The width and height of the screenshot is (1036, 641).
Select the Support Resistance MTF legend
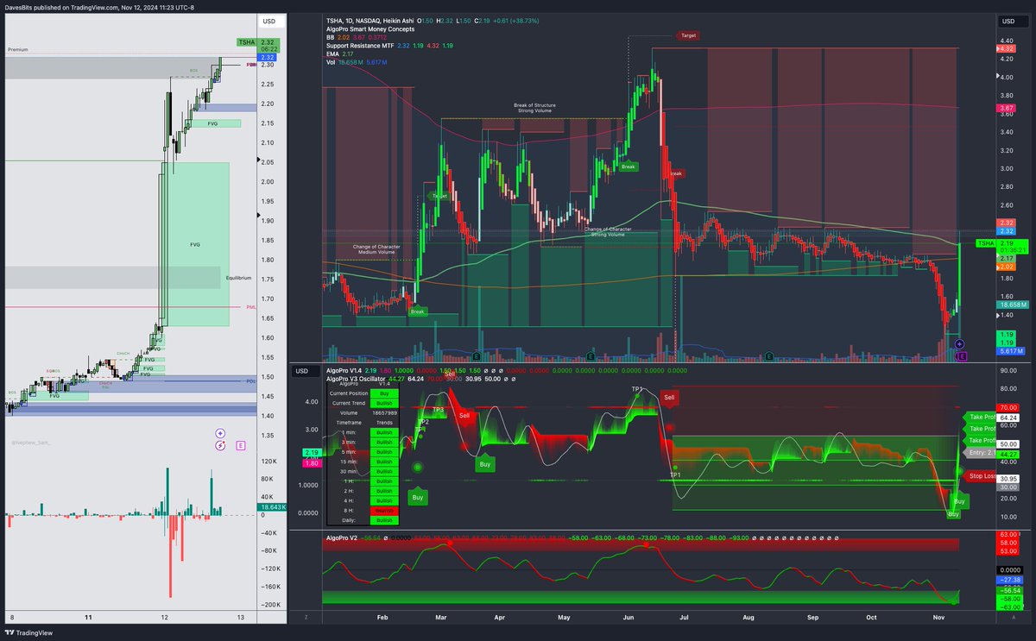pyautogui.click(x=359, y=47)
